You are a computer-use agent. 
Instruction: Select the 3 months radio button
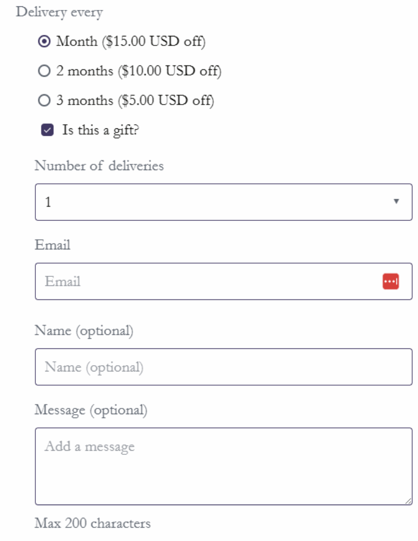(45, 100)
